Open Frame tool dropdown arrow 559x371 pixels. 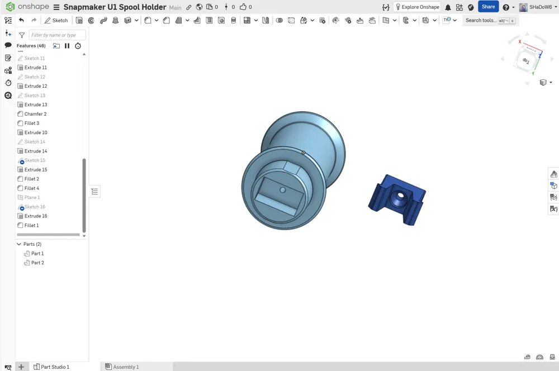[415, 20]
